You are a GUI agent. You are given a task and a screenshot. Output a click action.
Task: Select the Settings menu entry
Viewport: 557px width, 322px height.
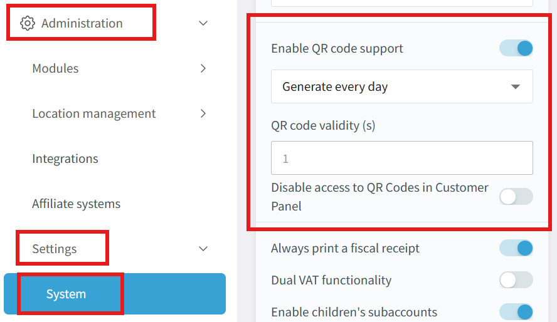[x=55, y=249]
